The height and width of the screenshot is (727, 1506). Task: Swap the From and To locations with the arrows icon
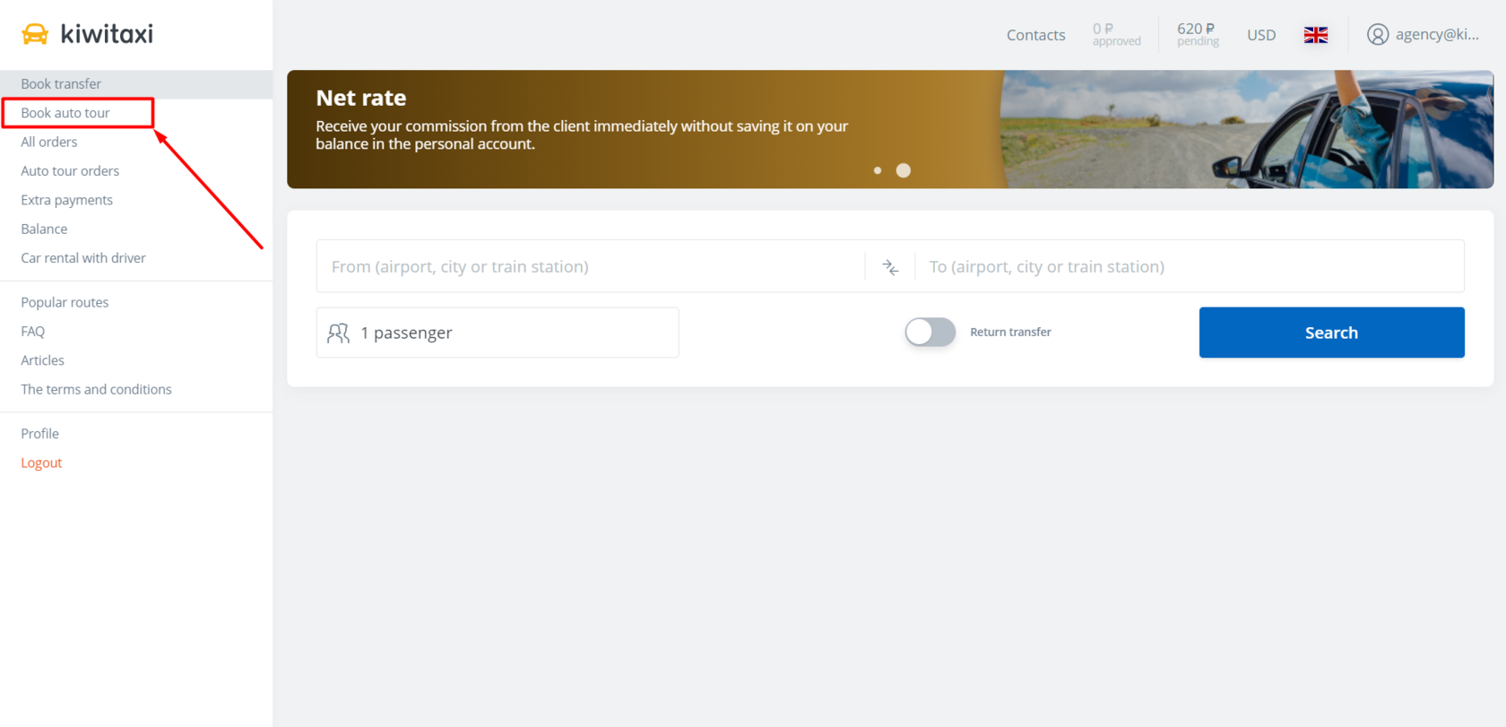[889, 267]
